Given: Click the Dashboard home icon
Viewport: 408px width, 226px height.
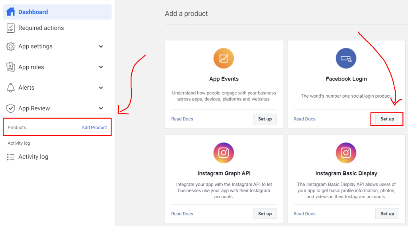Looking at the screenshot, I should pyautogui.click(x=11, y=12).
